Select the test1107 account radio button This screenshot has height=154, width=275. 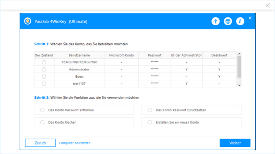click(x=44, y=84)
